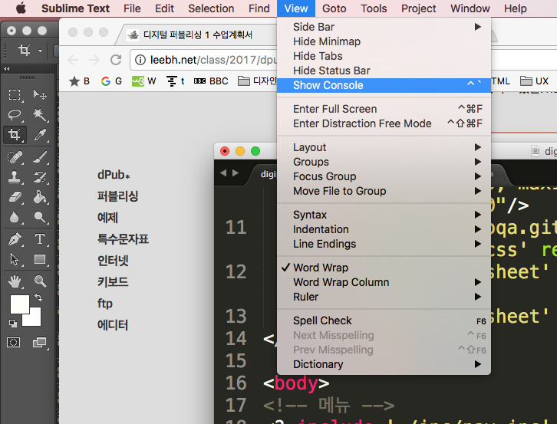Swap foreground and background colors
This screenshot has width=557, height=424.
coord(41,297)
